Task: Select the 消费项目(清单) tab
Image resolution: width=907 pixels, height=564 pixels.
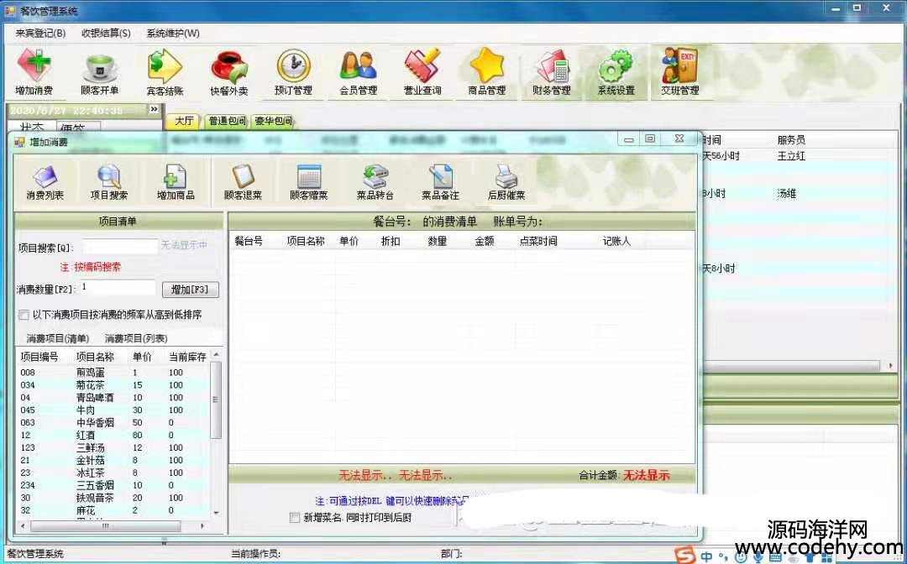Action: pyautogui.click(x=58, y=338)
